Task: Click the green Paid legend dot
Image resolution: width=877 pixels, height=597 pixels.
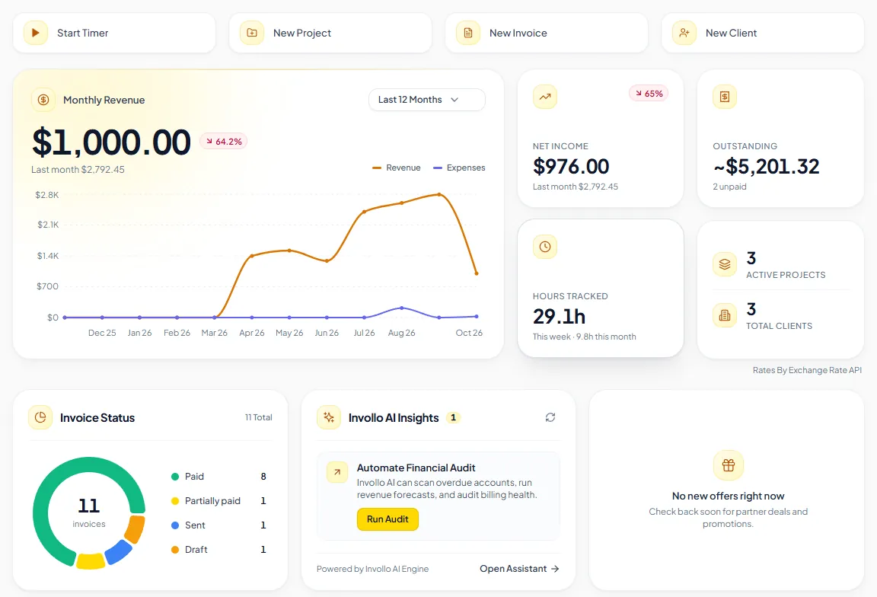Action: [x=175, y=477]
